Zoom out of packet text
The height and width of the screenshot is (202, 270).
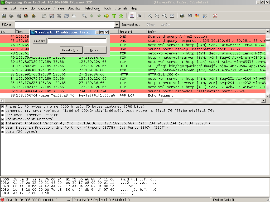tap(157, 16)
